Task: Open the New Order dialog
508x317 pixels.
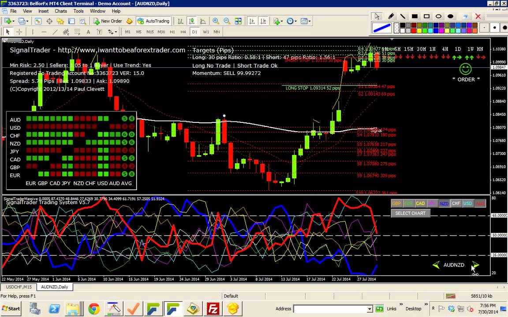Action: tap(108, 21)
